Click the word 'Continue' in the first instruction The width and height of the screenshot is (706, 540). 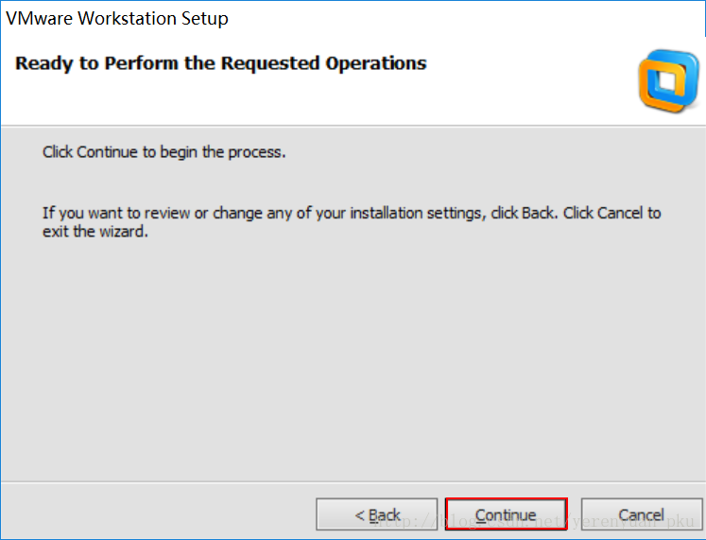tap(108, 151)
